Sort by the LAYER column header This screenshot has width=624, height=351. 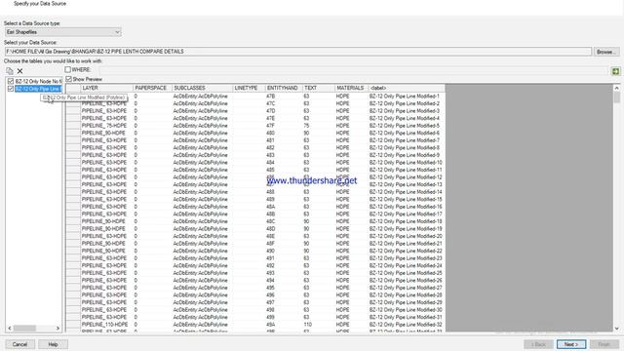pos(106,88)
